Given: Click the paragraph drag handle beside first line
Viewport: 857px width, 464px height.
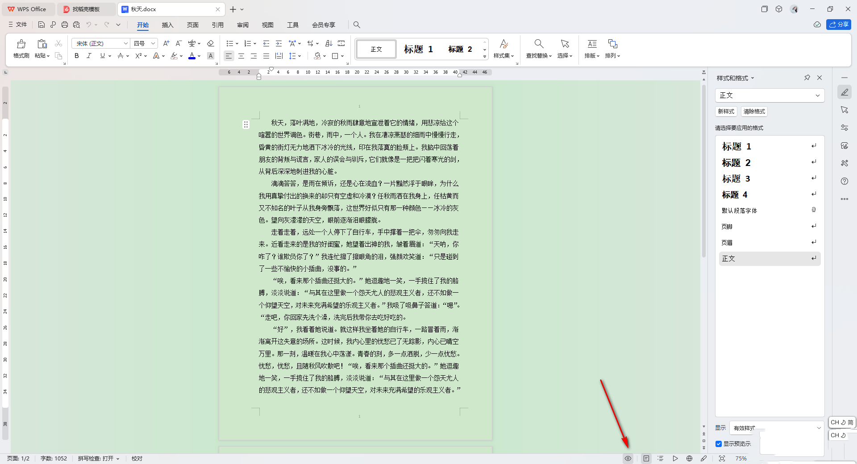Looking at the screenshot, I should [245, 124].
